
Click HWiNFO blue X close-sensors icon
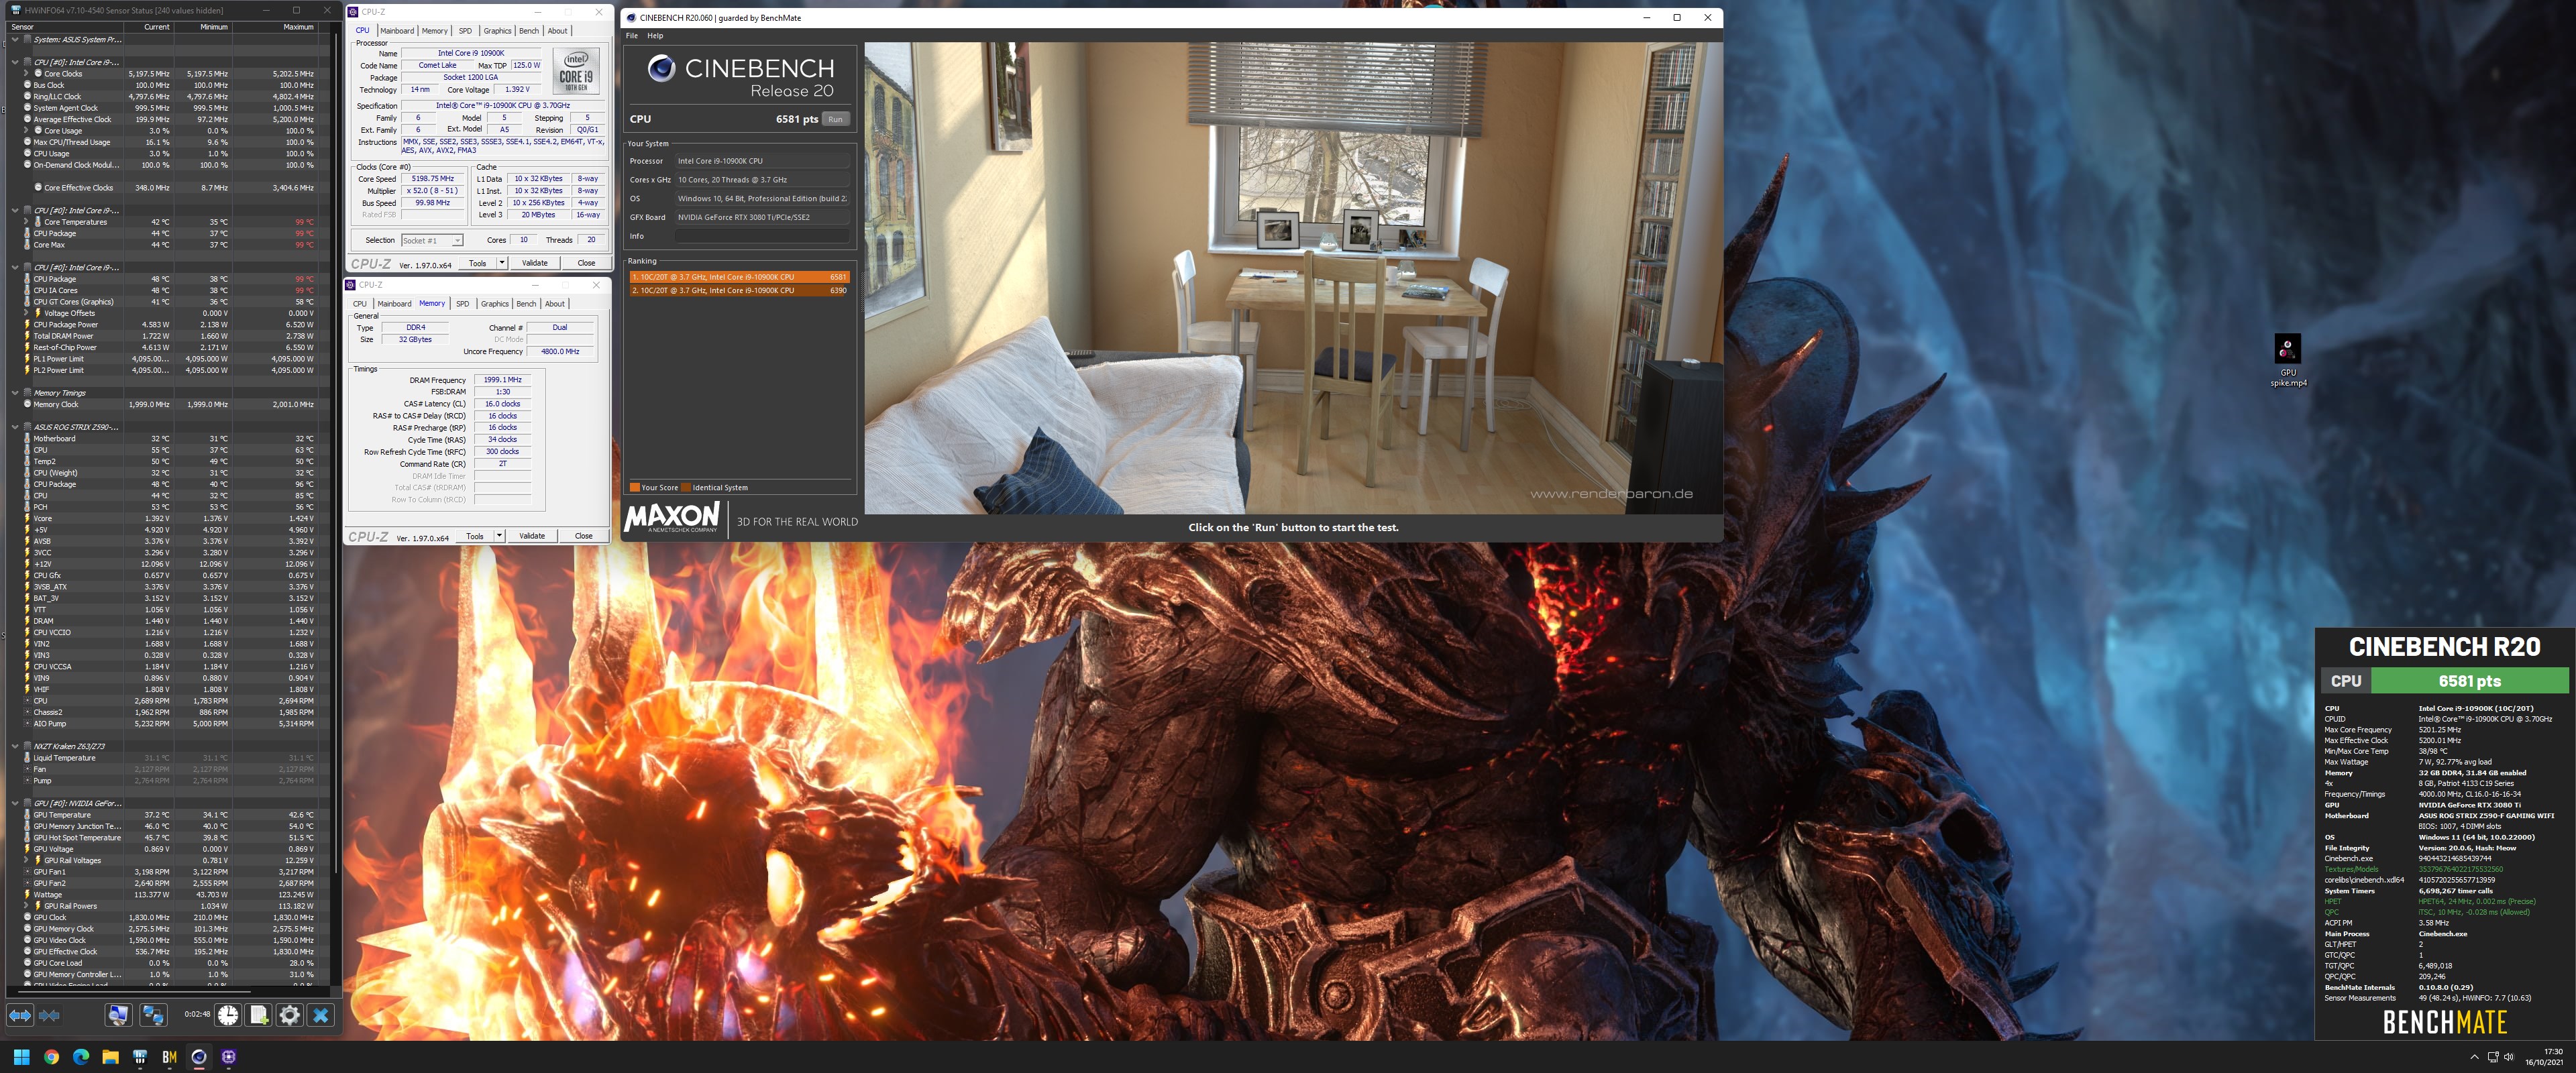point(321,1015)
